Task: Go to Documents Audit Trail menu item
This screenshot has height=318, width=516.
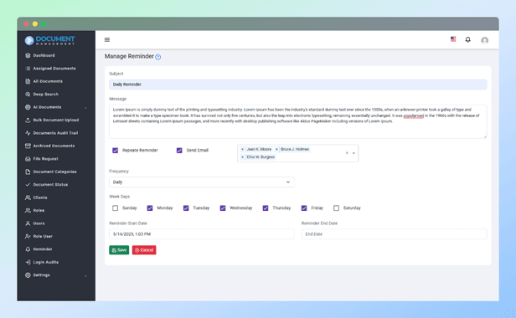Action: (56, 133)
